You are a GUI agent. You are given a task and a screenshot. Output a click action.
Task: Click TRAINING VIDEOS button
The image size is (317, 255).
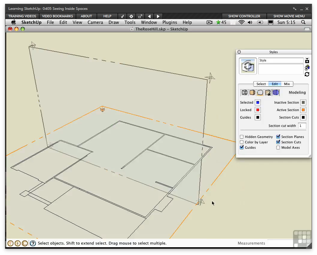pyautogui.click(x=22, y=16)
